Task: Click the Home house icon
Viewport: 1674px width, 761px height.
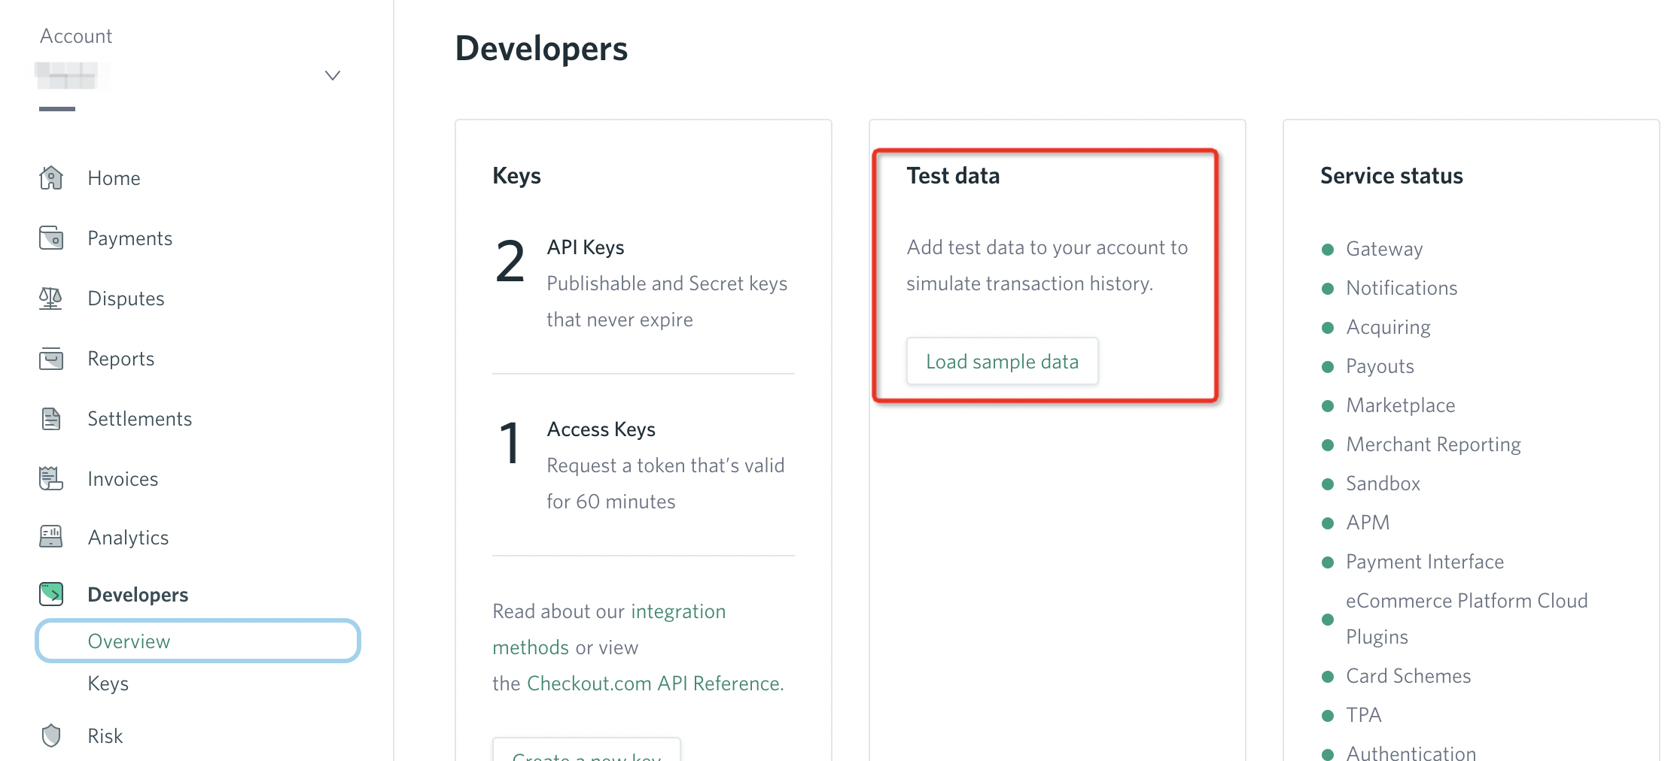Action: (x=51, y=178)
